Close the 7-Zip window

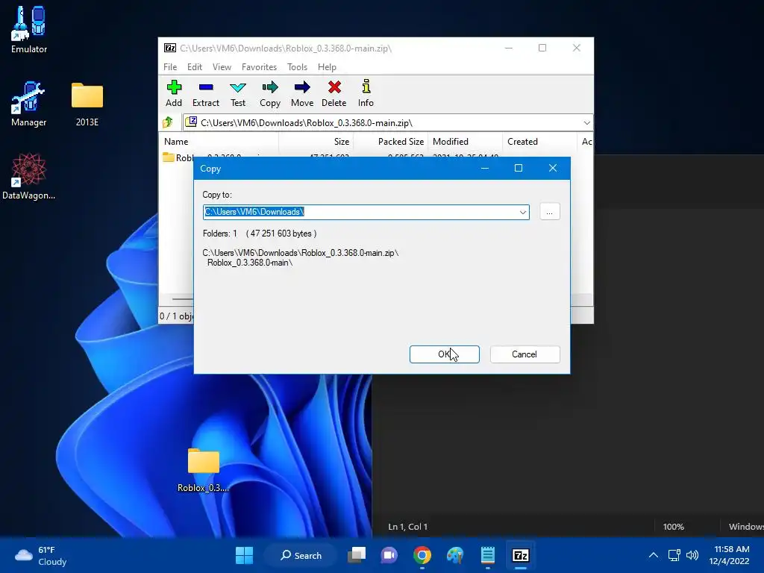point(577,48)
